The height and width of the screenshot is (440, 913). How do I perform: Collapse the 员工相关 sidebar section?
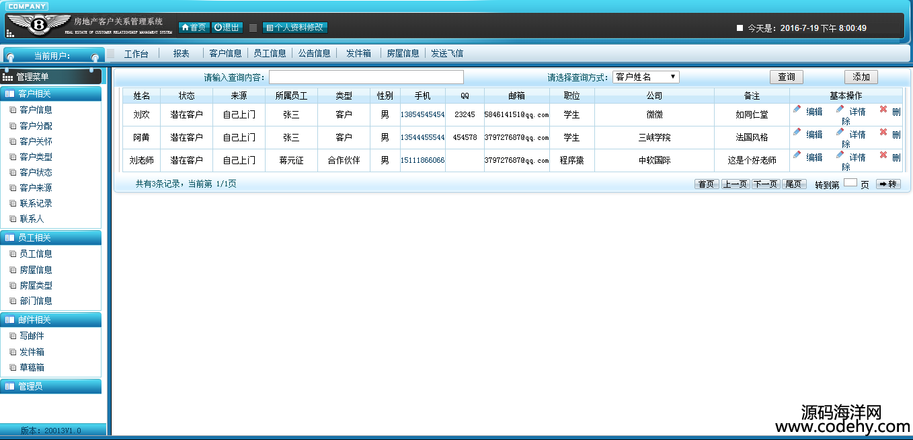[51, 237]
